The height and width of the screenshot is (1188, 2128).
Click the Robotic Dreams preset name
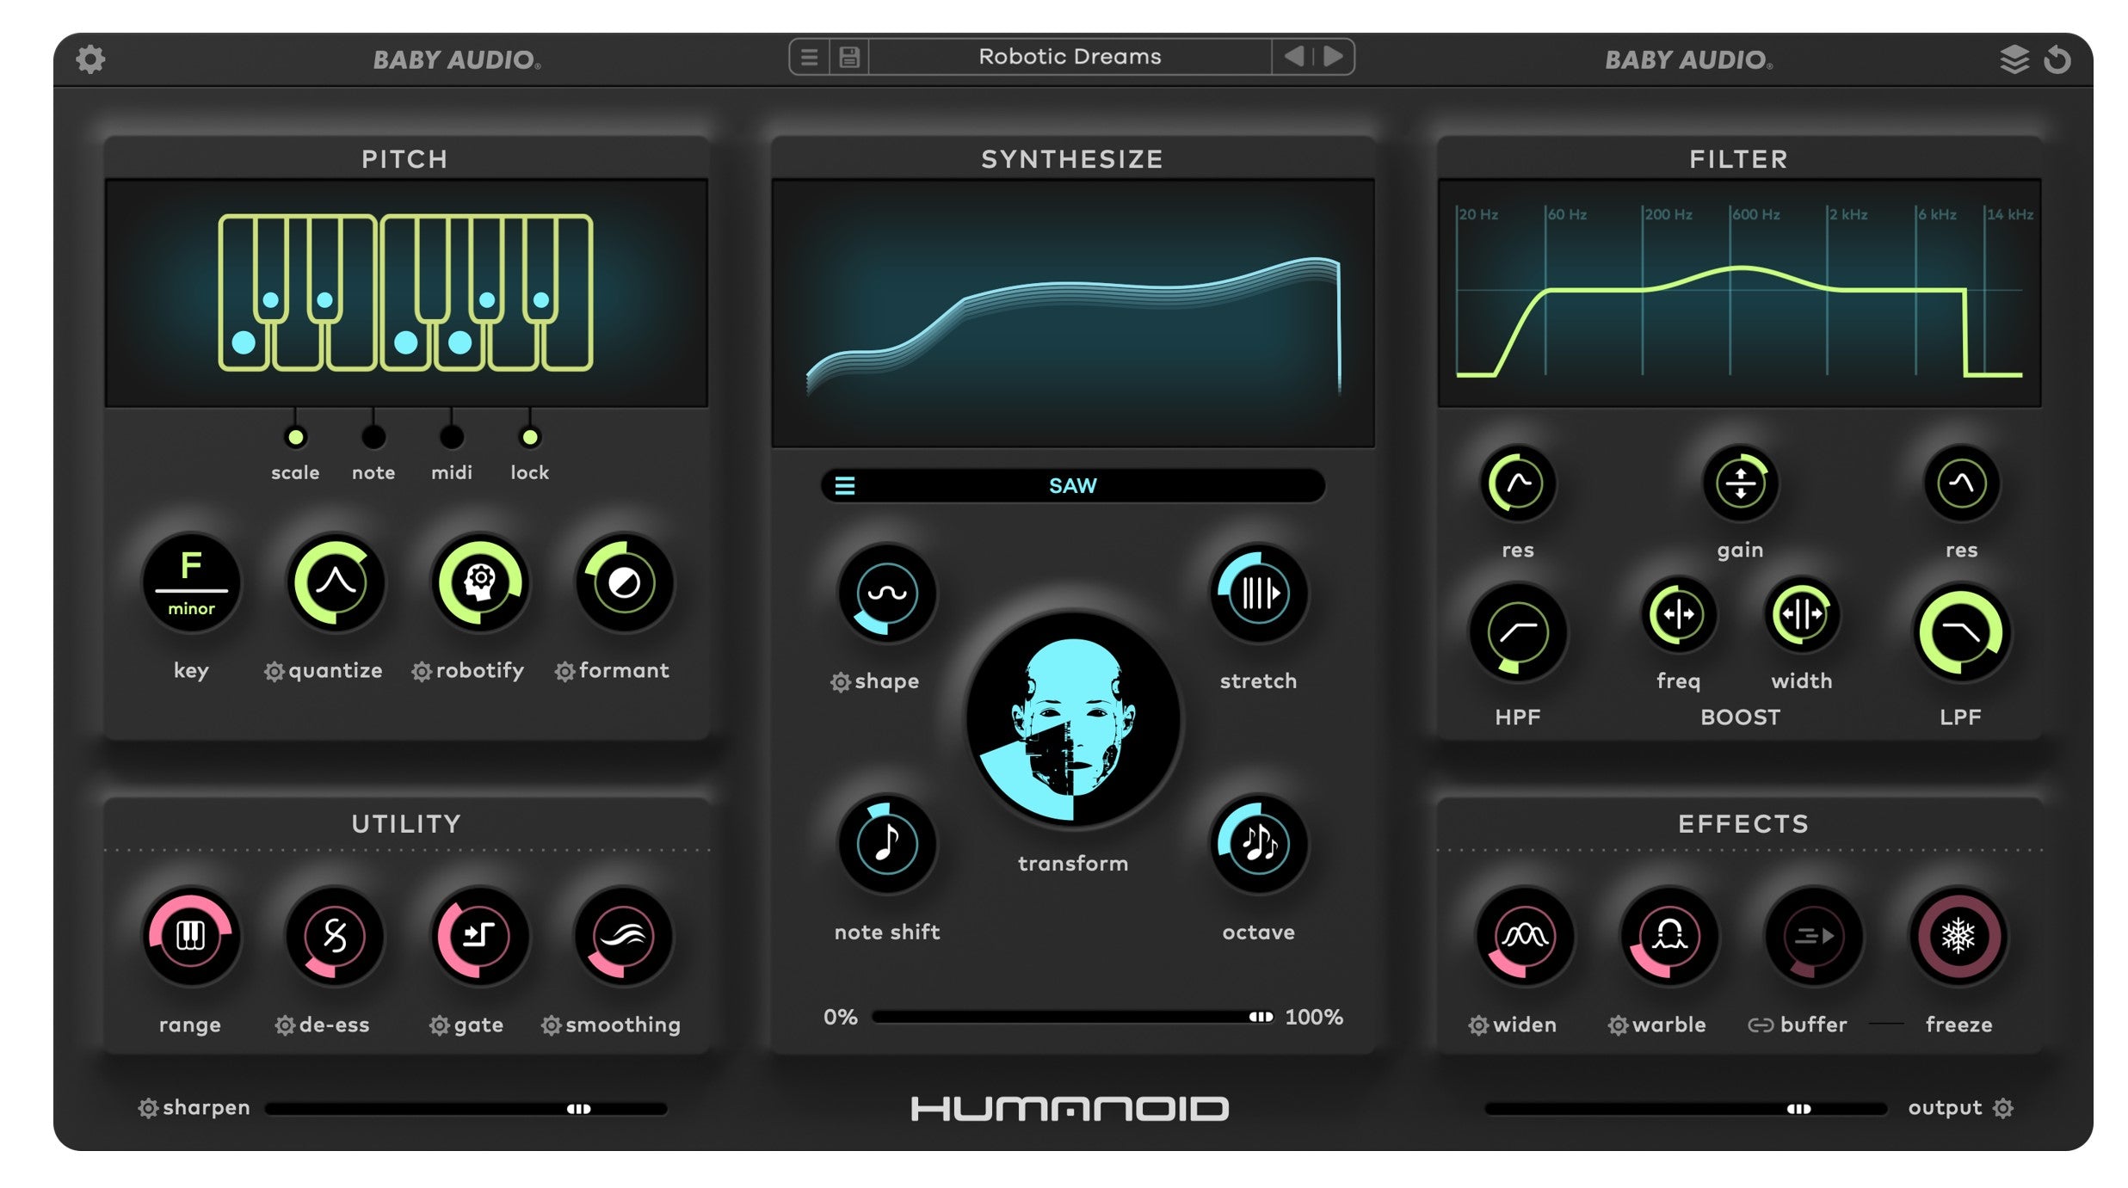[1071, 56]
